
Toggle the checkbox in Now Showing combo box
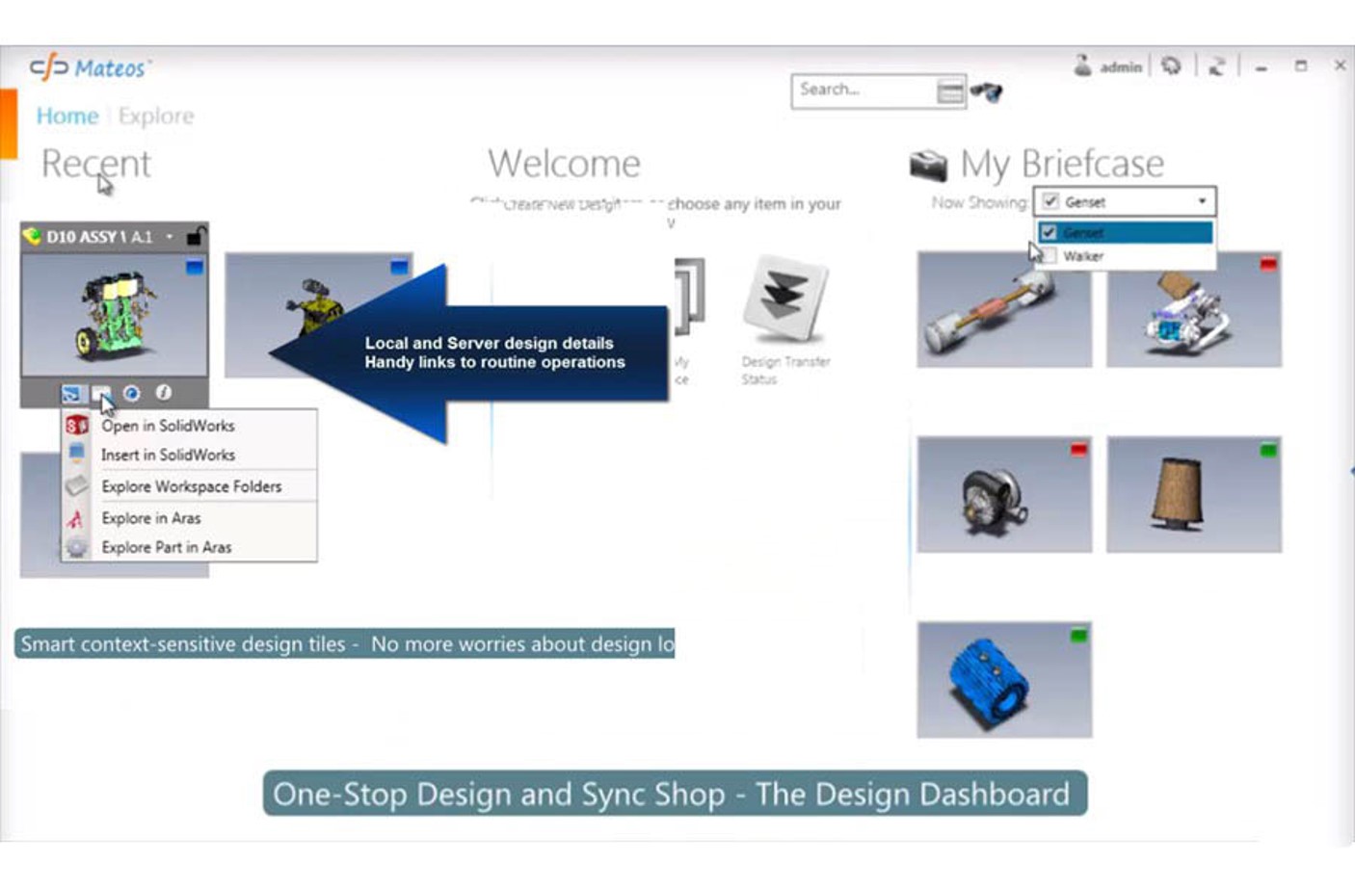point(1050,201)
